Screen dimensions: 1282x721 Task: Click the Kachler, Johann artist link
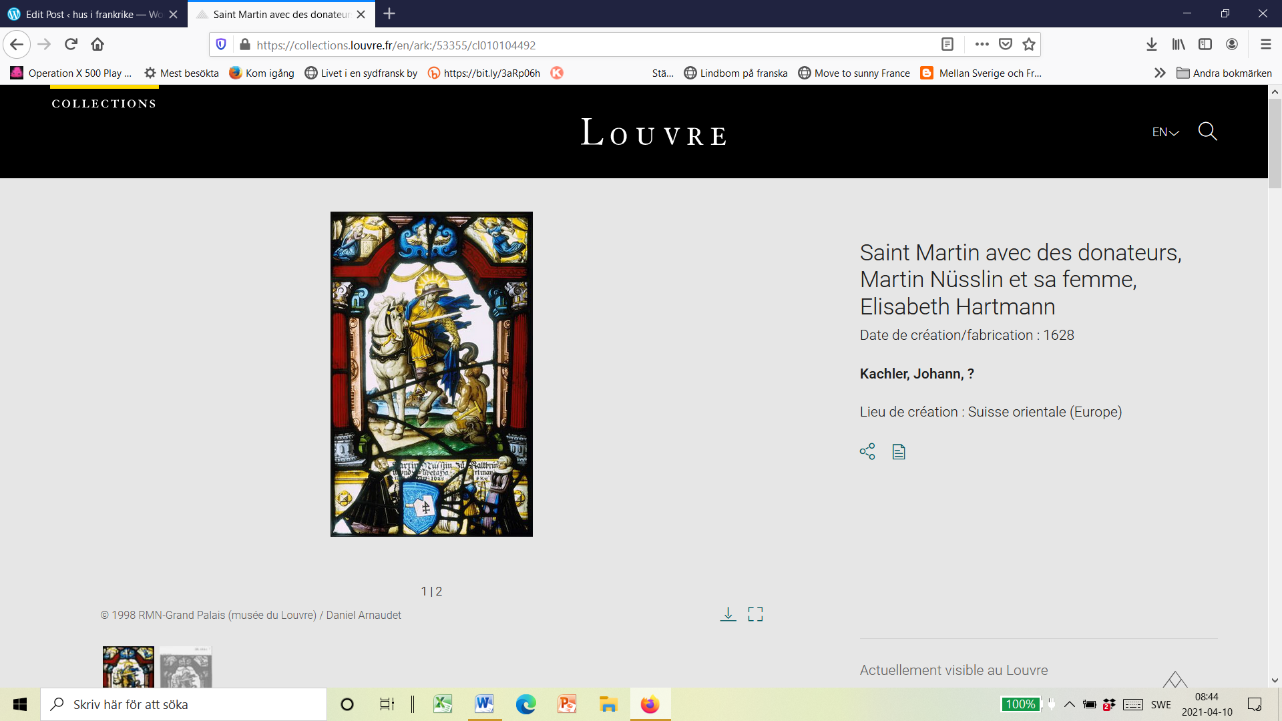click(916, 374)
